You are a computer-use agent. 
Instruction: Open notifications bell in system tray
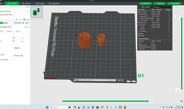pos(182,107)
